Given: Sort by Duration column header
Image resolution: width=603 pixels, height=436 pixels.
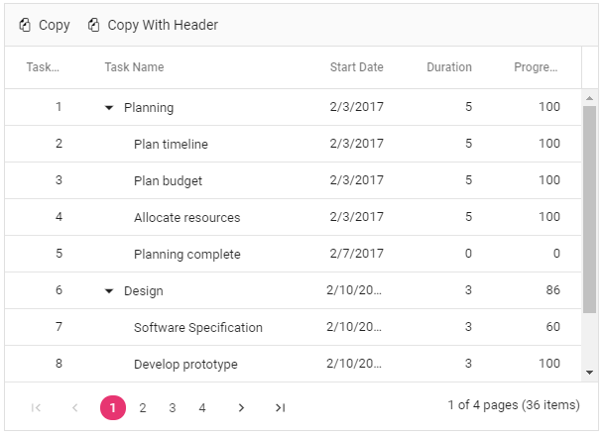Looking at the screenshot, I should coord(449,67).
